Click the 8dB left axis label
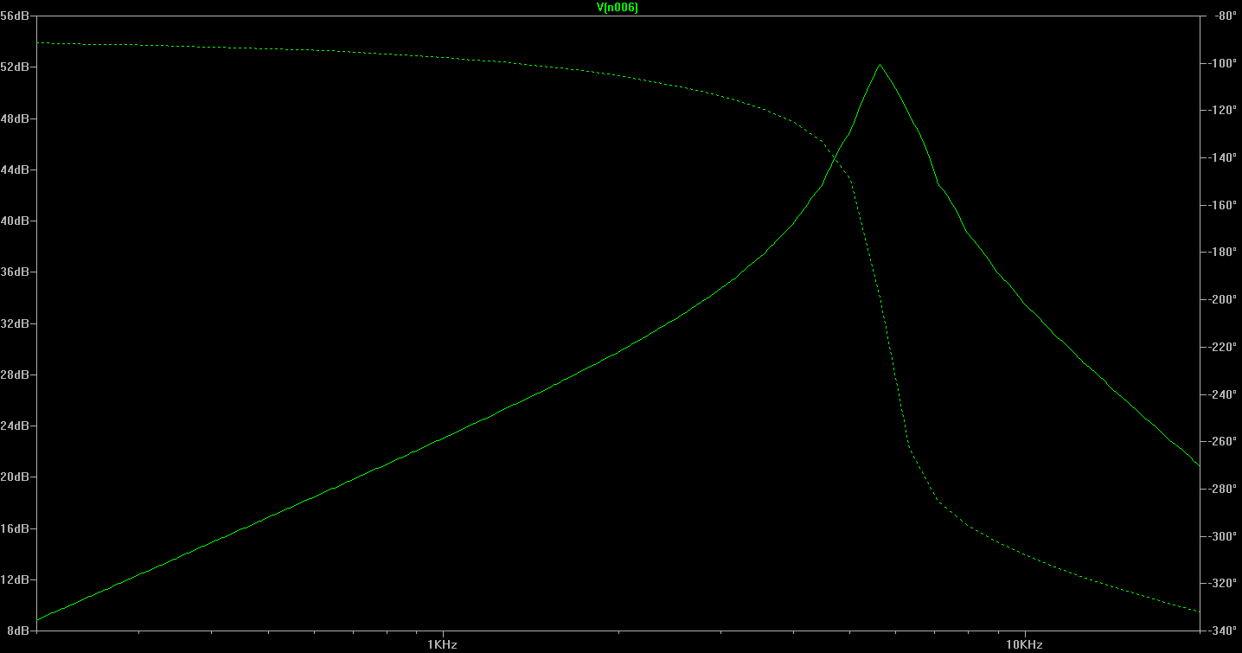Viewport: 1242px width, 653px height. (17, 631)
